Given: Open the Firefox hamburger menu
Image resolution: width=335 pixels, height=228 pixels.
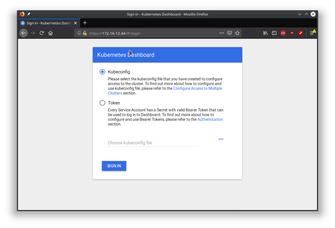Looking at the screenshot, I should pos(312,33).
